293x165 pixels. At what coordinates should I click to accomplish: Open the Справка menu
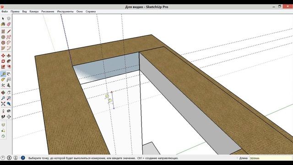pos(91,11)
